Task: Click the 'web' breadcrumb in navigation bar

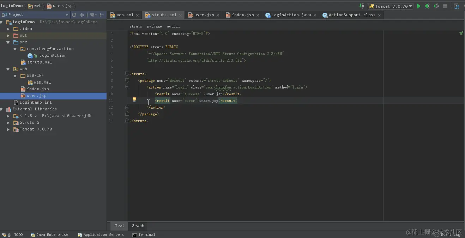Action: [35, 6]
